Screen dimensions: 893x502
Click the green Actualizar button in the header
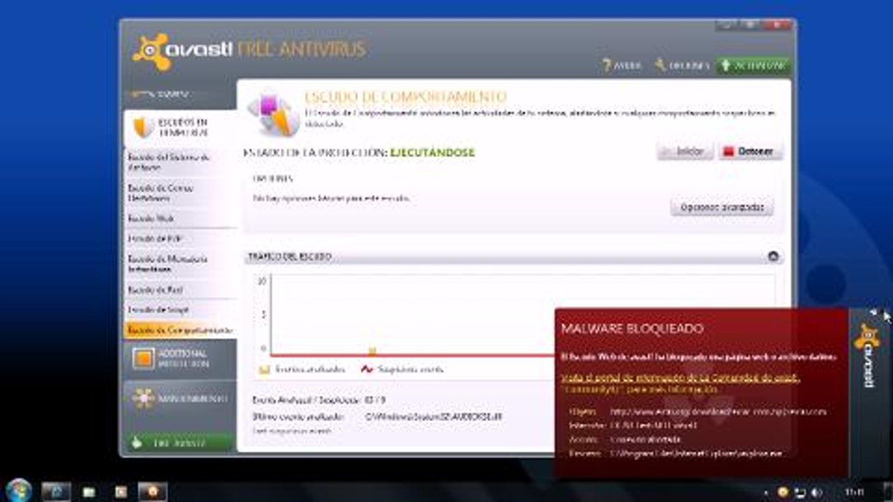click(x=753, y=66)
